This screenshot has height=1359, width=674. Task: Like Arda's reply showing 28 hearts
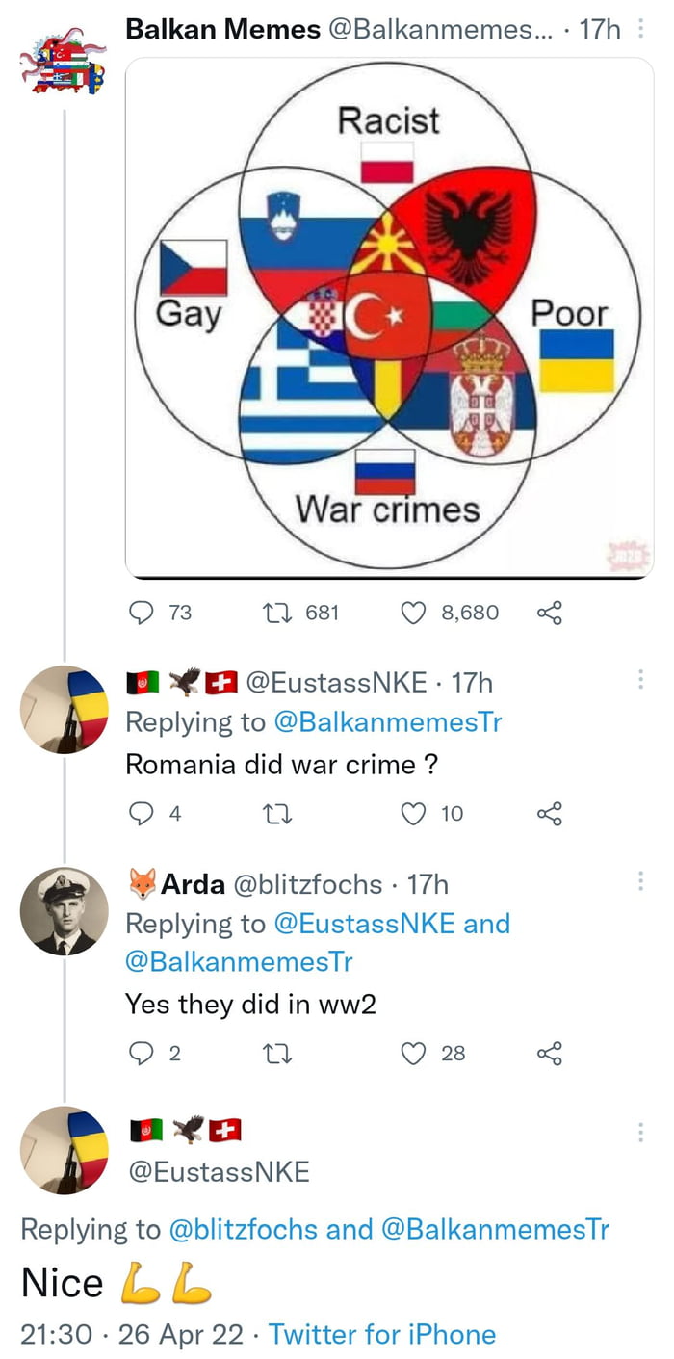pos(414,1054)
